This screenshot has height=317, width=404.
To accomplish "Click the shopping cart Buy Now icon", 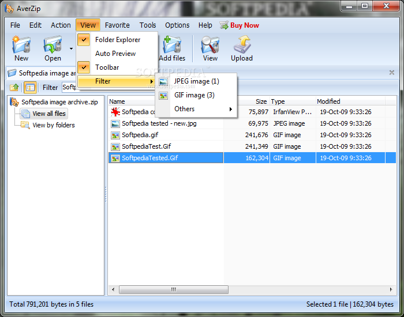I will coord(224,25).
